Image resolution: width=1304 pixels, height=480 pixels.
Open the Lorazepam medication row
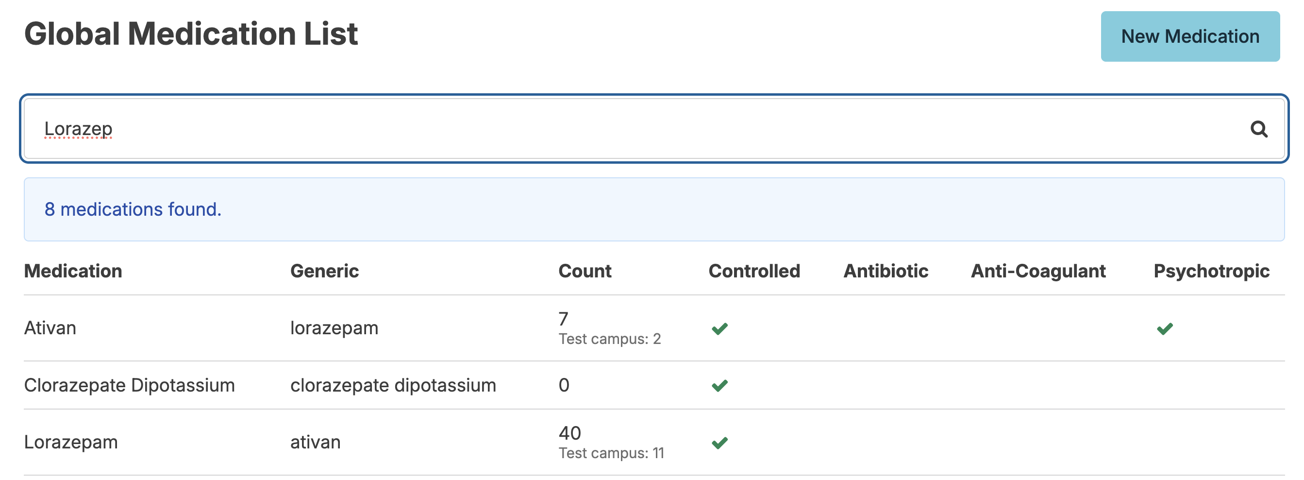click(654, 443)
